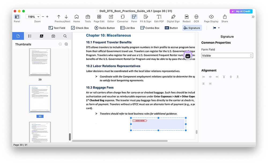The width and height of the screenshot is (268, 163).
Task: Click the Share toolbar icon
Action: [225, 17]
